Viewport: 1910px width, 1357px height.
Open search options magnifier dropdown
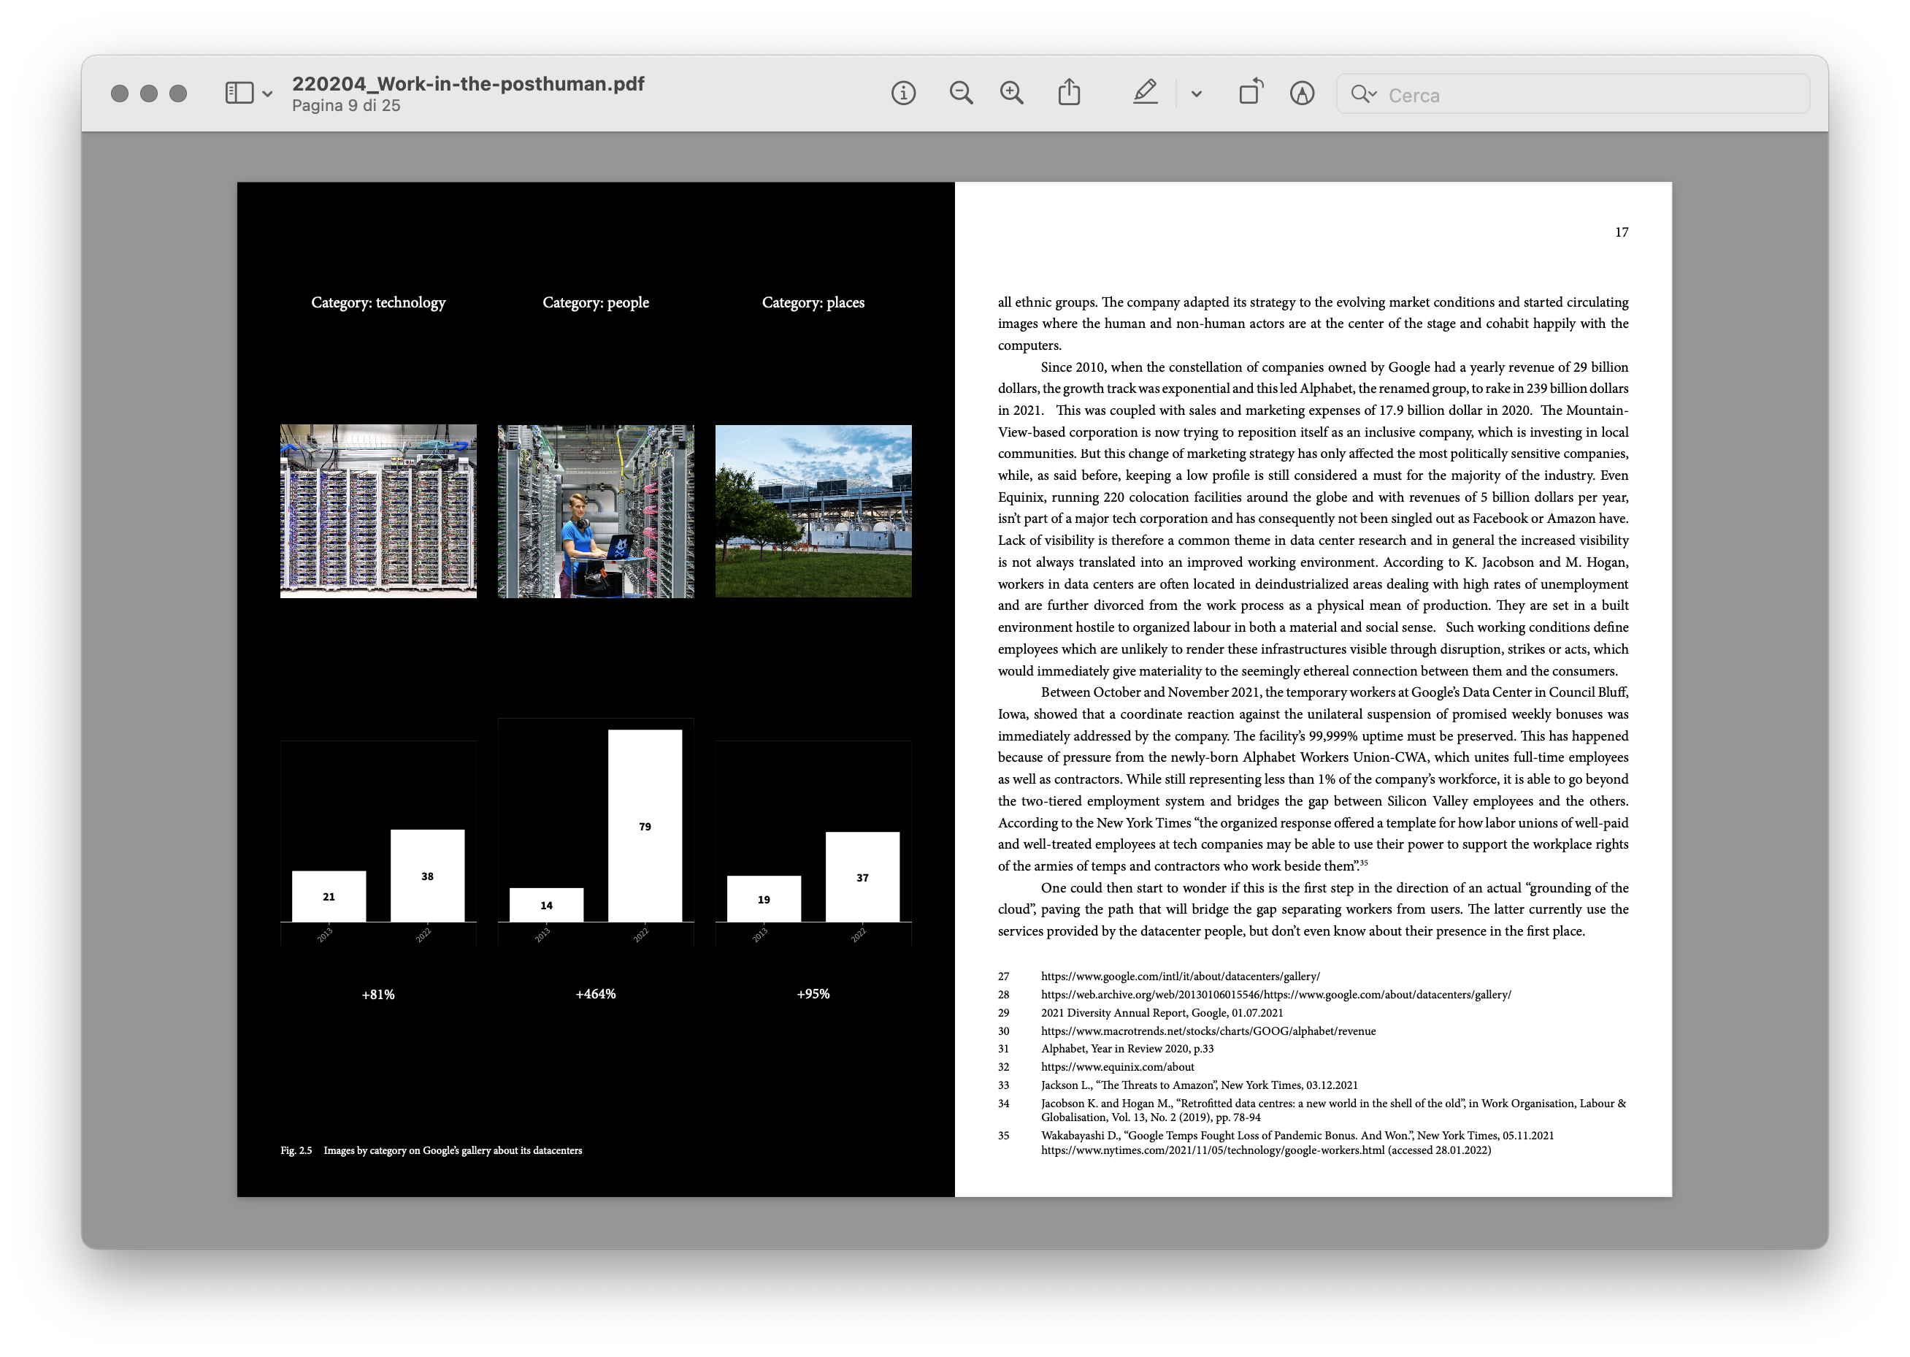tap(1364, 93)
